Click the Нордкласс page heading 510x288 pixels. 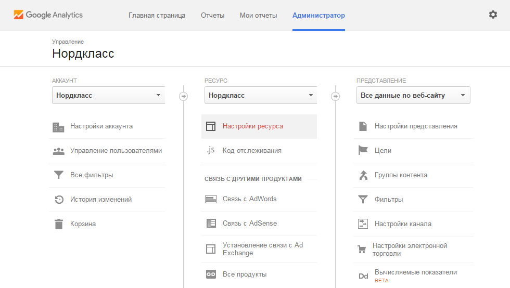(x=83, y=54)
